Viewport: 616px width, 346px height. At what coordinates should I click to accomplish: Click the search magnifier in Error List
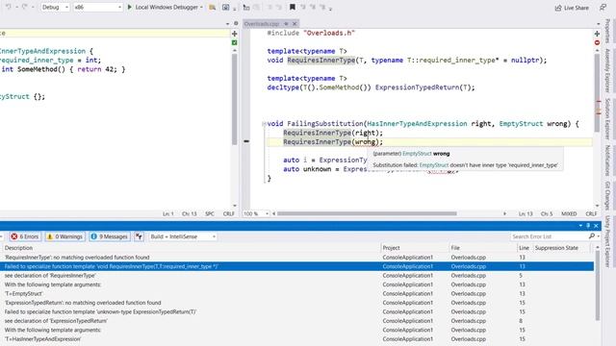592,236
